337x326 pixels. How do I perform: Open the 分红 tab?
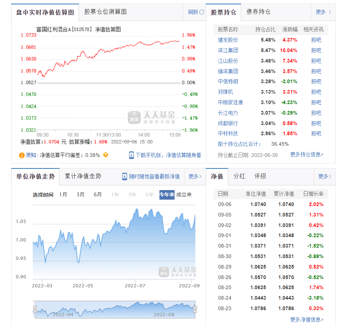pos(239,176)
